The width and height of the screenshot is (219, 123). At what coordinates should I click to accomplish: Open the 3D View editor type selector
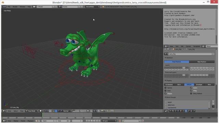pyautogui.click(x=4, y=111)
